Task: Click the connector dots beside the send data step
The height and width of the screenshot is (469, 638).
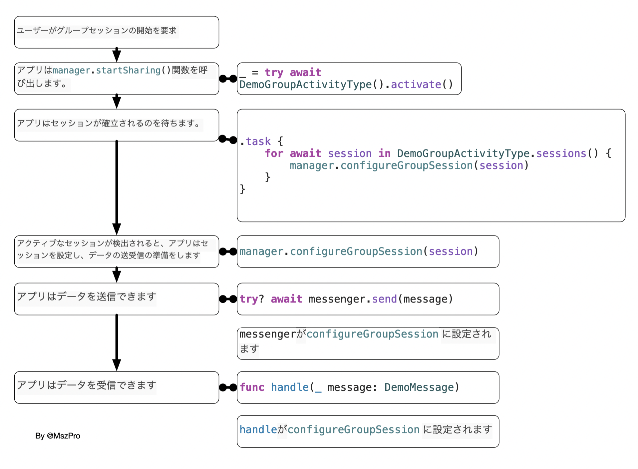Action: [x=228, y=299]
